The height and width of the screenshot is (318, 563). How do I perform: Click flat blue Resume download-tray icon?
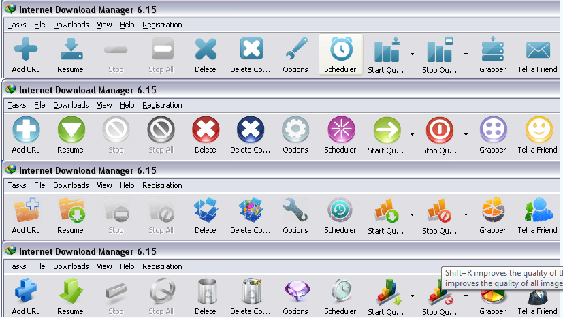point(71,48)
